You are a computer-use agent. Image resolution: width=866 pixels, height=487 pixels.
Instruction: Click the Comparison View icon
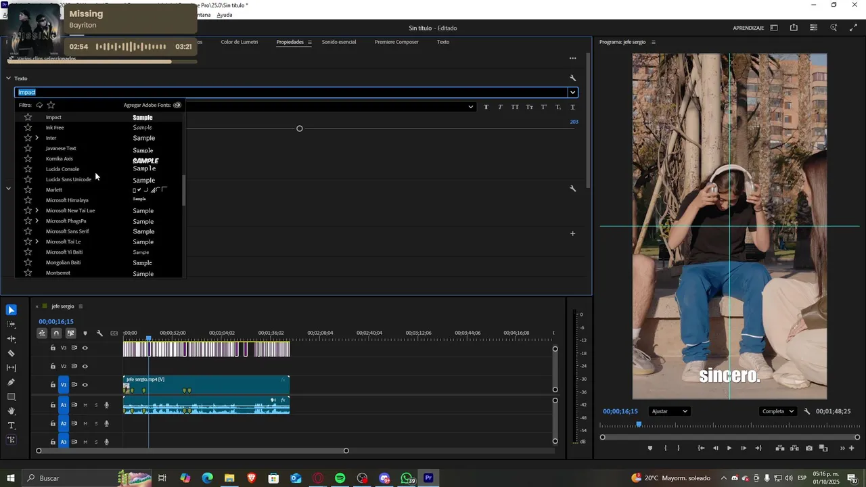[x=823, y=448]
